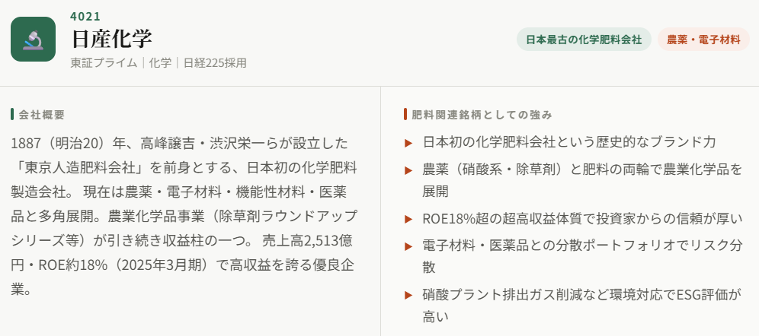Click the green accent bar beside 会社概要
Screen dimensions: 759x336
click(12, 115)
